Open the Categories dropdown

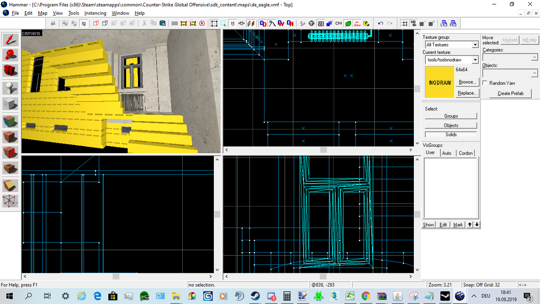tap(535, 57)
